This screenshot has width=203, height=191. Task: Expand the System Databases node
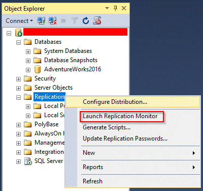28,51
